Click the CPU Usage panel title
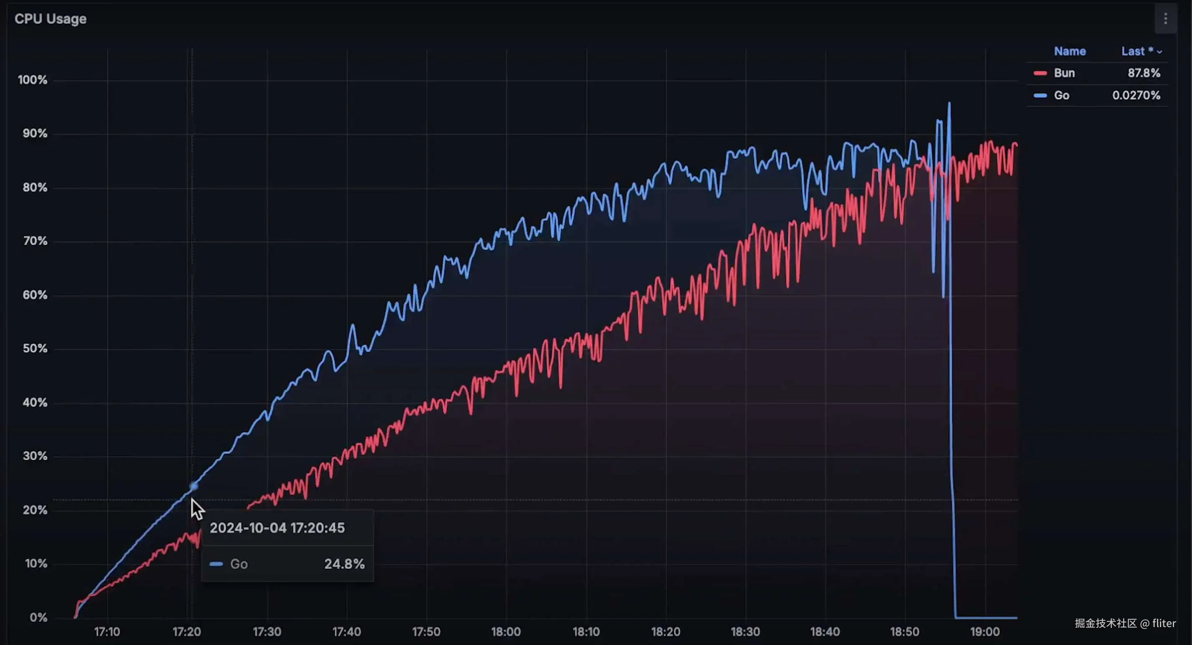The image size is (1192, 645). coord(50,19)
